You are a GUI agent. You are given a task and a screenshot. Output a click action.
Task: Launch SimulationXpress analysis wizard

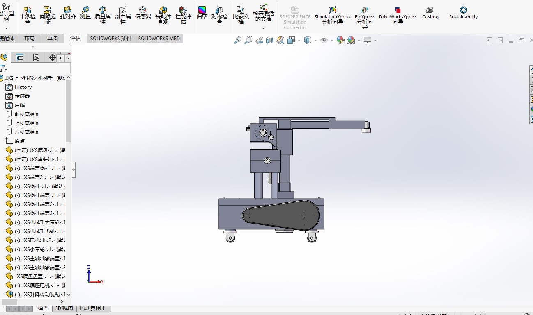pyautogui.click(x=333, y=15)
